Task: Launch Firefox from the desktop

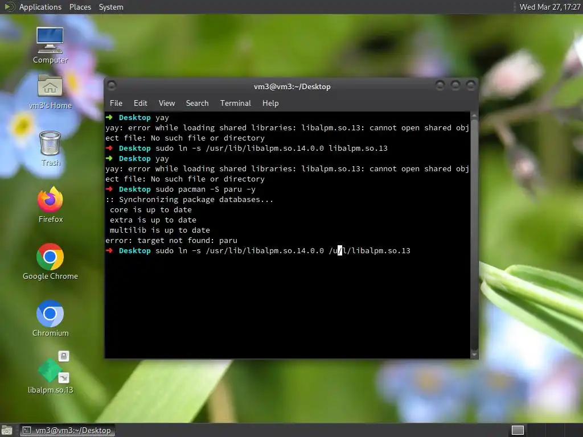Action: pyautogui.click(x=50, y=205)
